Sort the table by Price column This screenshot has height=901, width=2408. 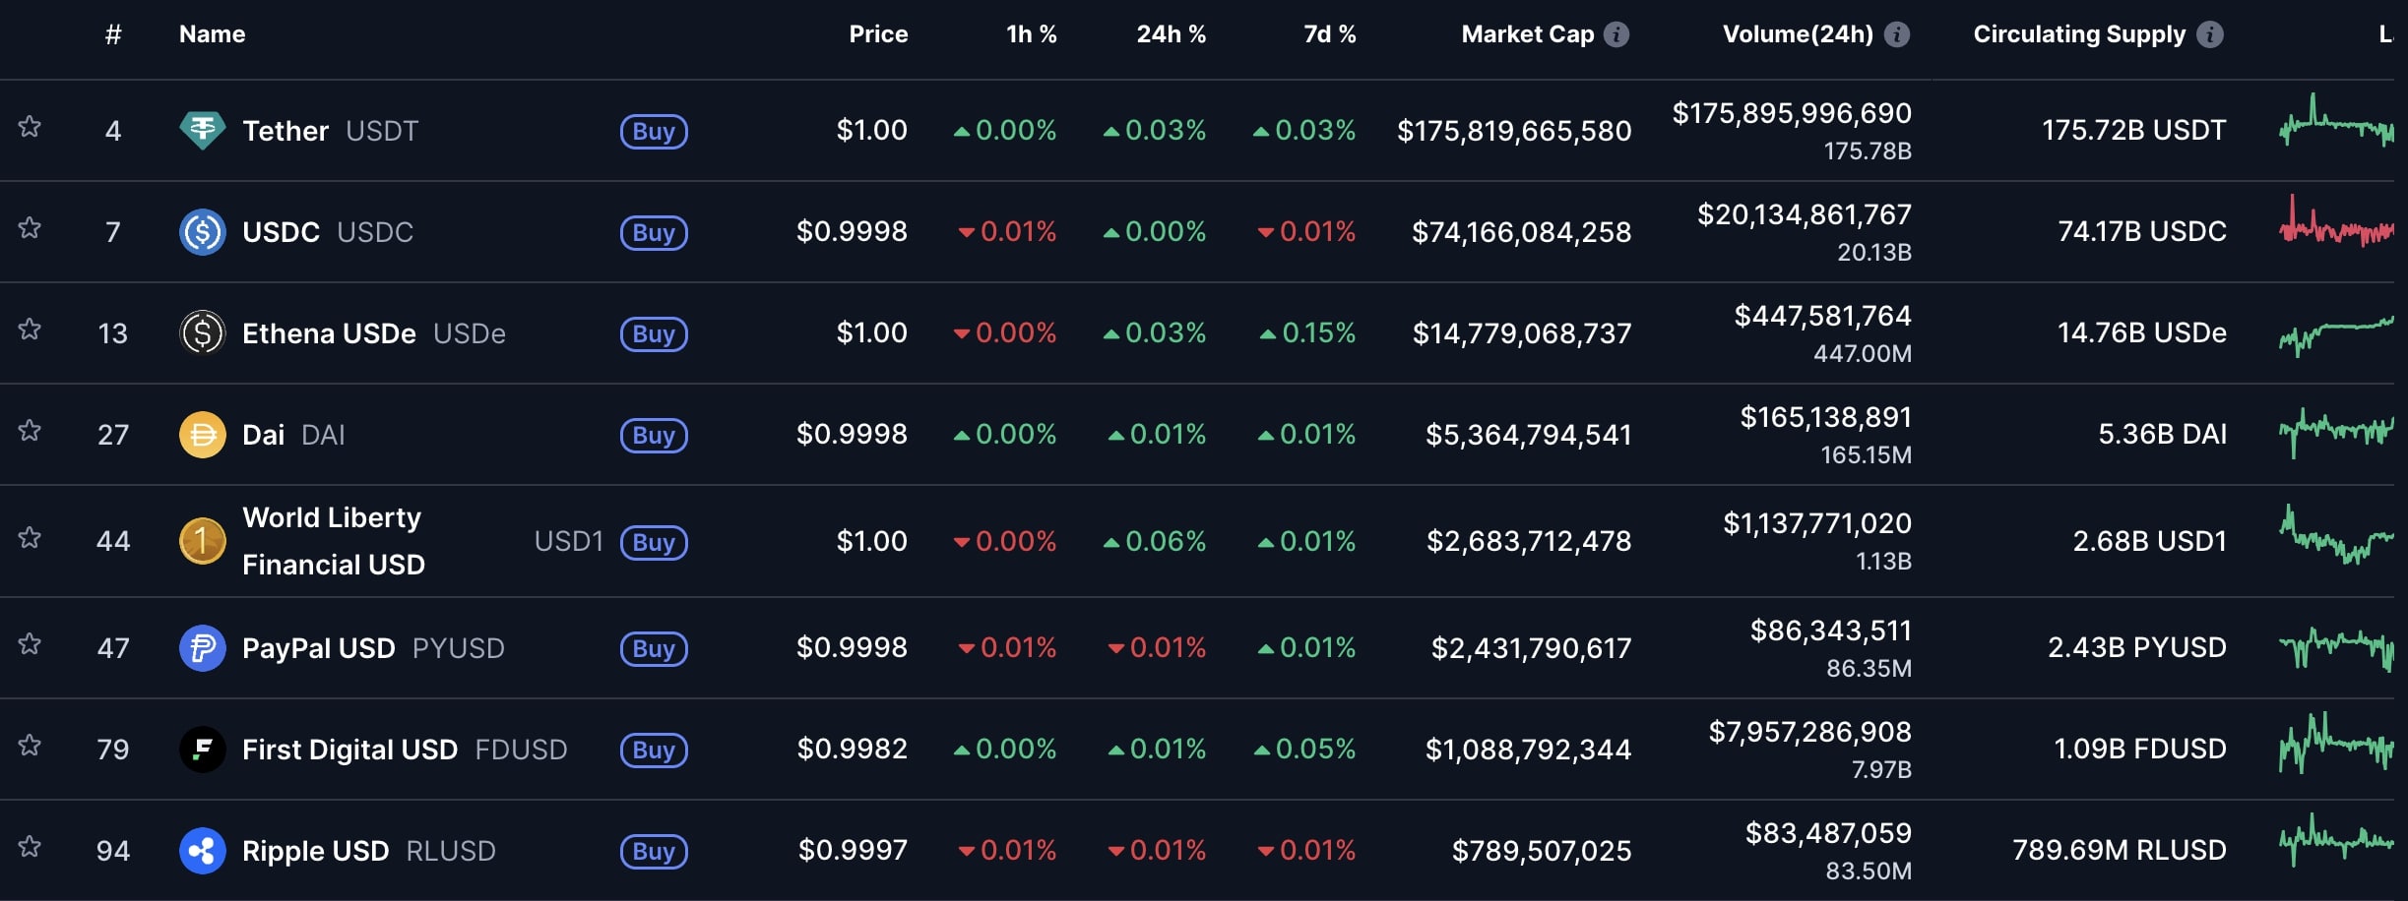(x=878, y=34)
